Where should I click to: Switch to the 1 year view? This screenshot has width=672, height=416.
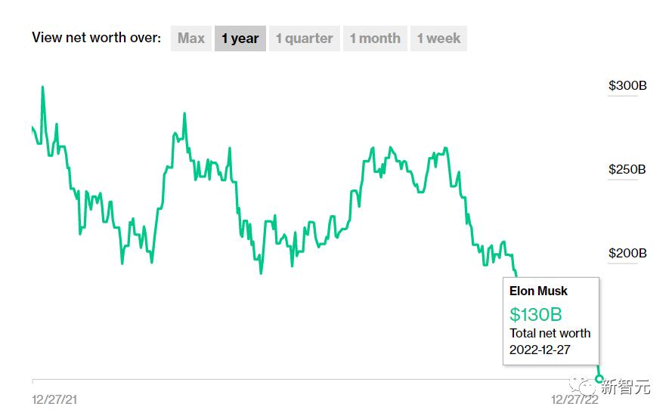(240, 39)
